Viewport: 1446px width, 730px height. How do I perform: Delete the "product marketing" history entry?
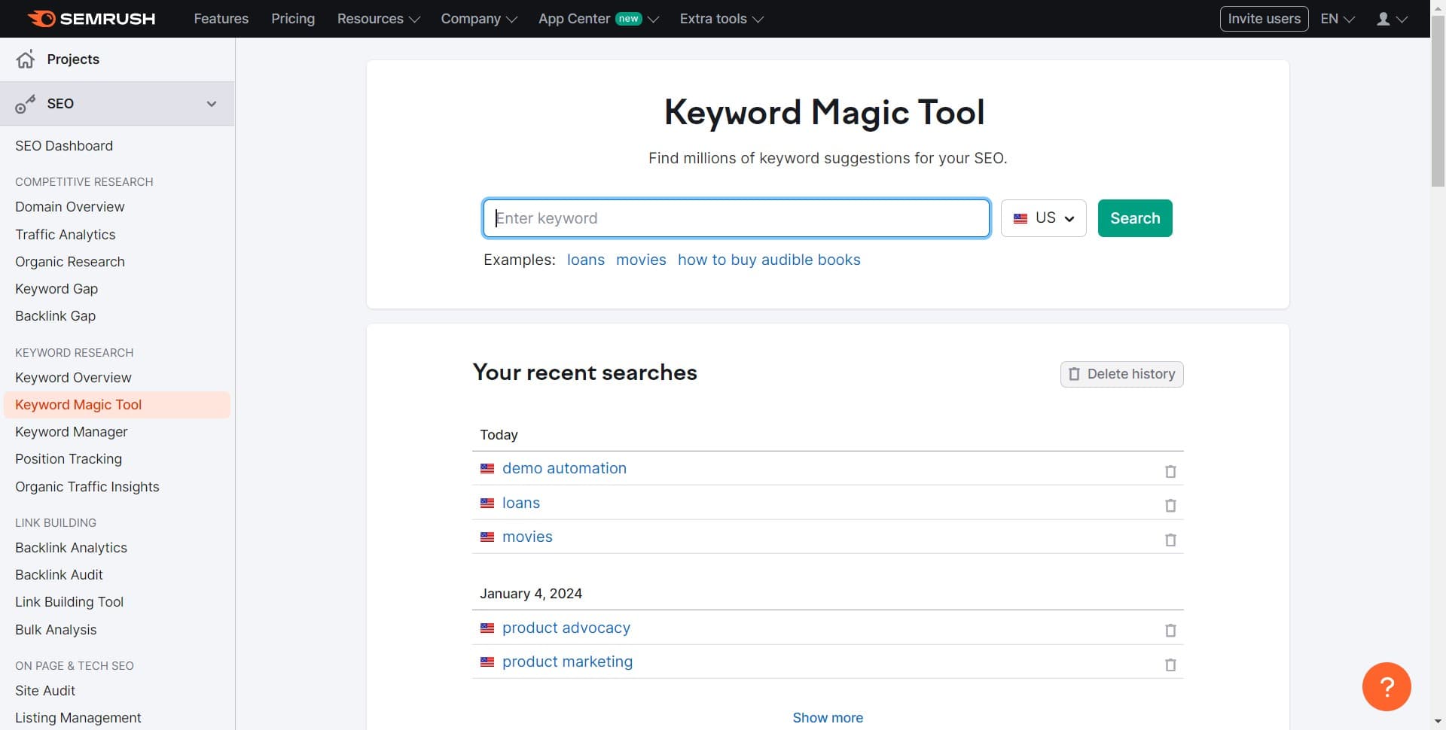click(1170, 665)
